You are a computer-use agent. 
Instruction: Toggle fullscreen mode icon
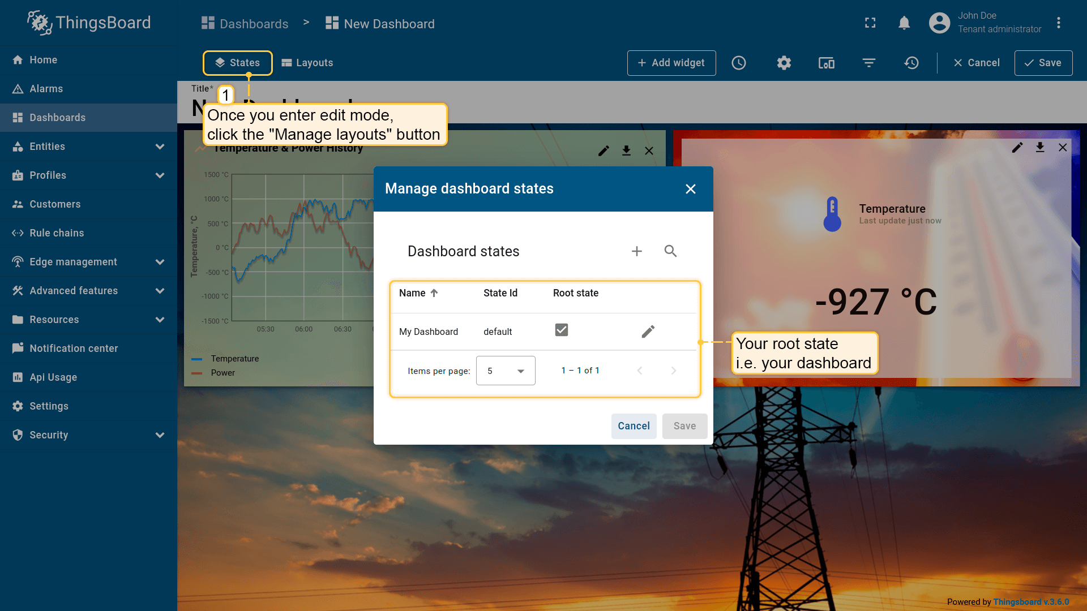(870, 23)
